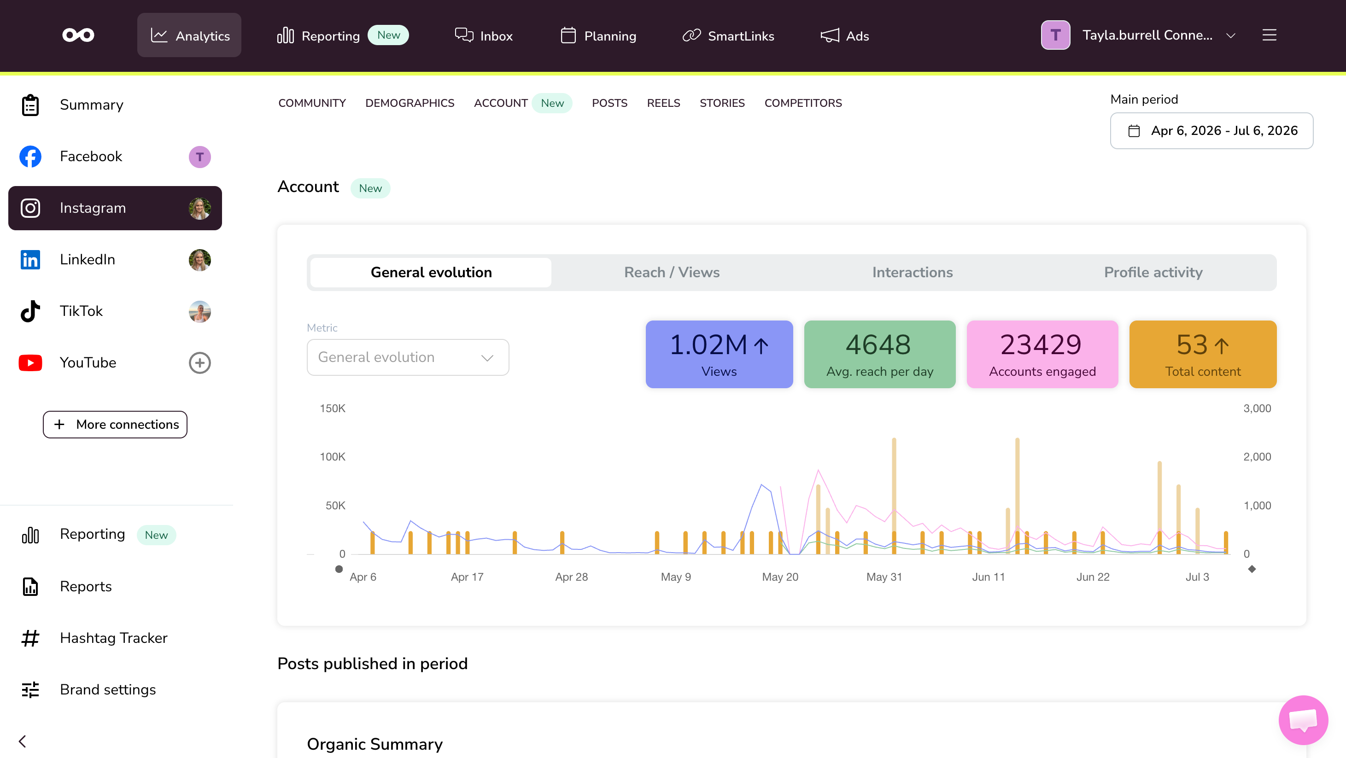The width and height of the screenshot is (1346, 758).
Task: Open the Facebook sidebar icon
Action: point(30,156)
